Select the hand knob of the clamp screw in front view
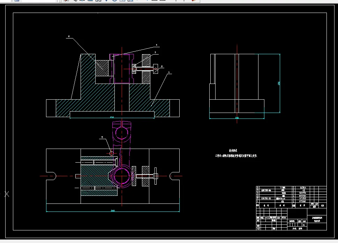Viewport: 338px width, 243px height. (156, 69)
